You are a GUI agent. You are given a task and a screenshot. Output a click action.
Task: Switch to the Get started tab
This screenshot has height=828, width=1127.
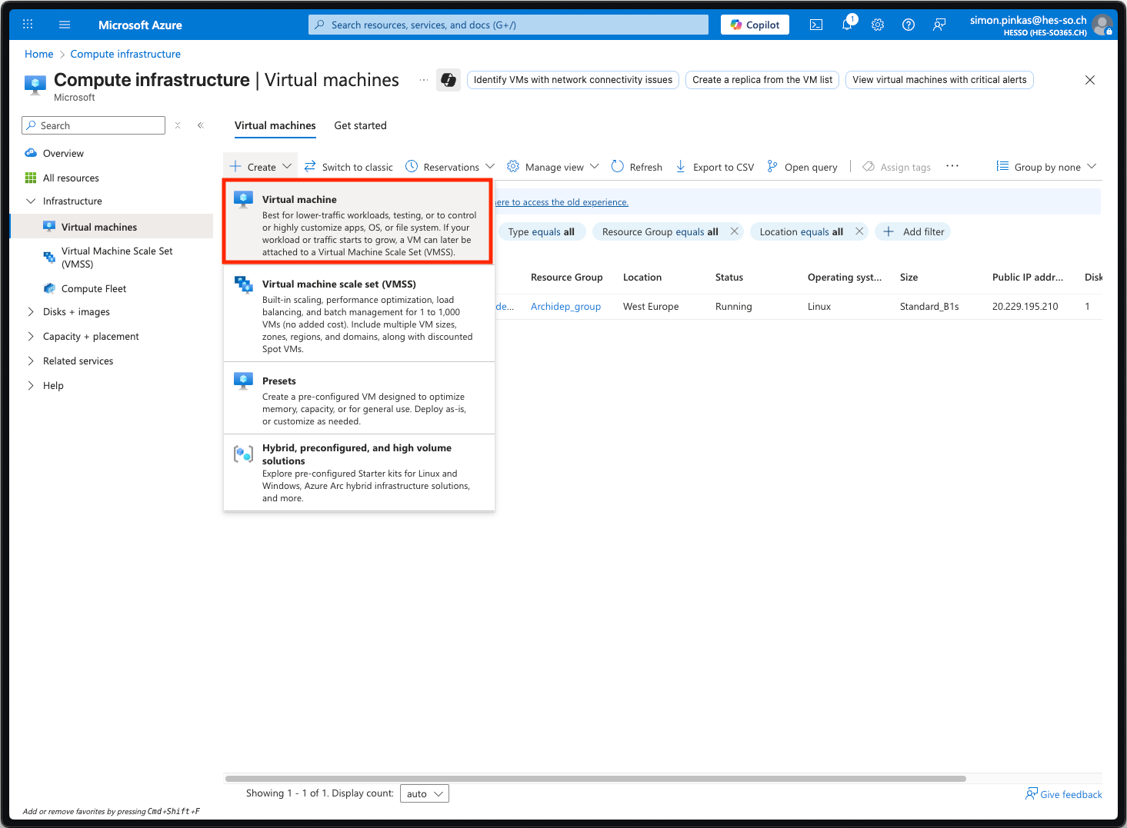360,125
